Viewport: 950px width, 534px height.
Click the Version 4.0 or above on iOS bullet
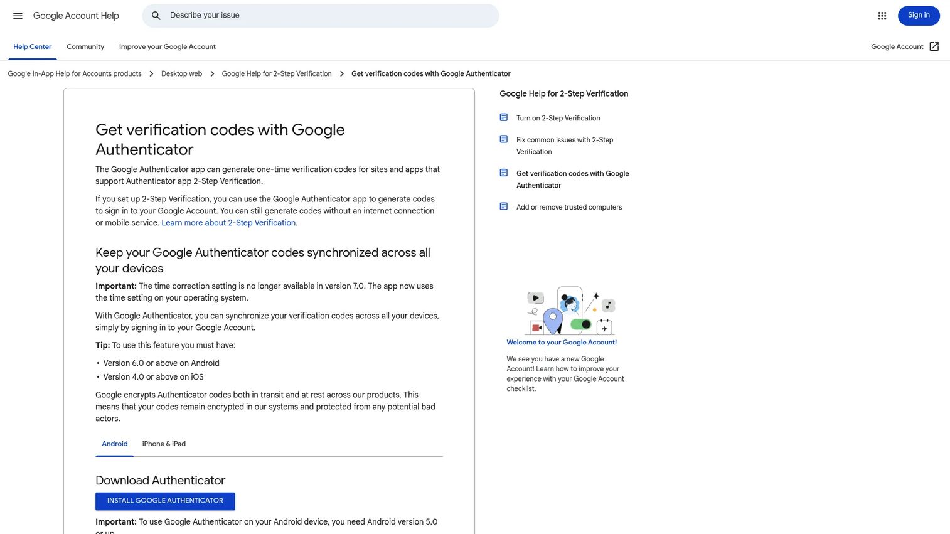pos(153,377)
